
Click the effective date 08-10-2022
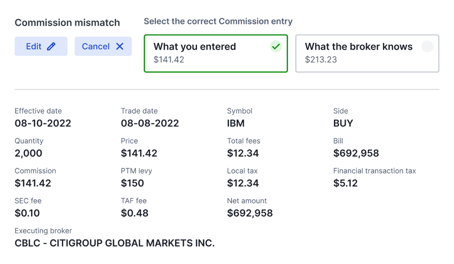click(43, 123)
